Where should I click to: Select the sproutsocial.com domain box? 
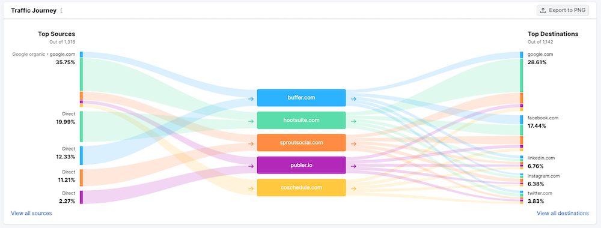(x=301, y=143)
